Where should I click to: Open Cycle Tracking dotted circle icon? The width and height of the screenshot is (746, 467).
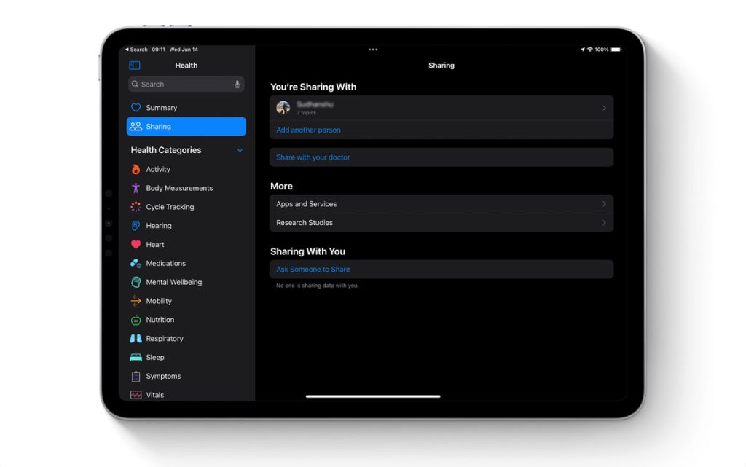(x=136, y=207)
